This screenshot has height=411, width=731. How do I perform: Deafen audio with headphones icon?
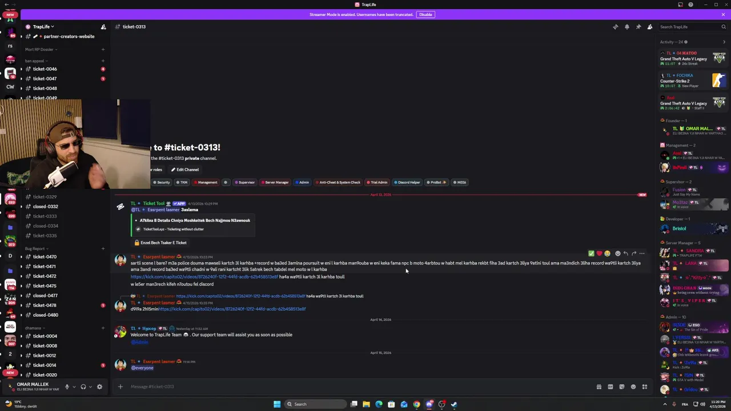pos(83,387)
